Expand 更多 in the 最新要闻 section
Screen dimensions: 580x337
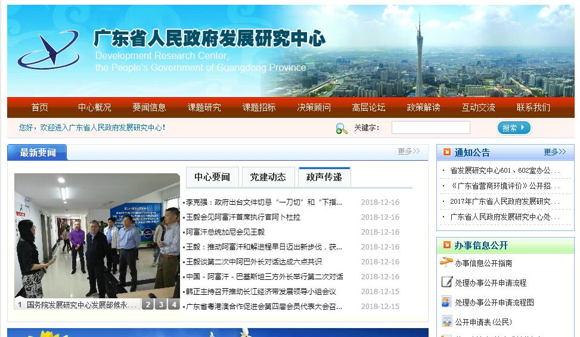409,152
